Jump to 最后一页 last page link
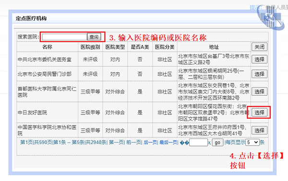This screenshot has width=288, height=181. [168, 142]
